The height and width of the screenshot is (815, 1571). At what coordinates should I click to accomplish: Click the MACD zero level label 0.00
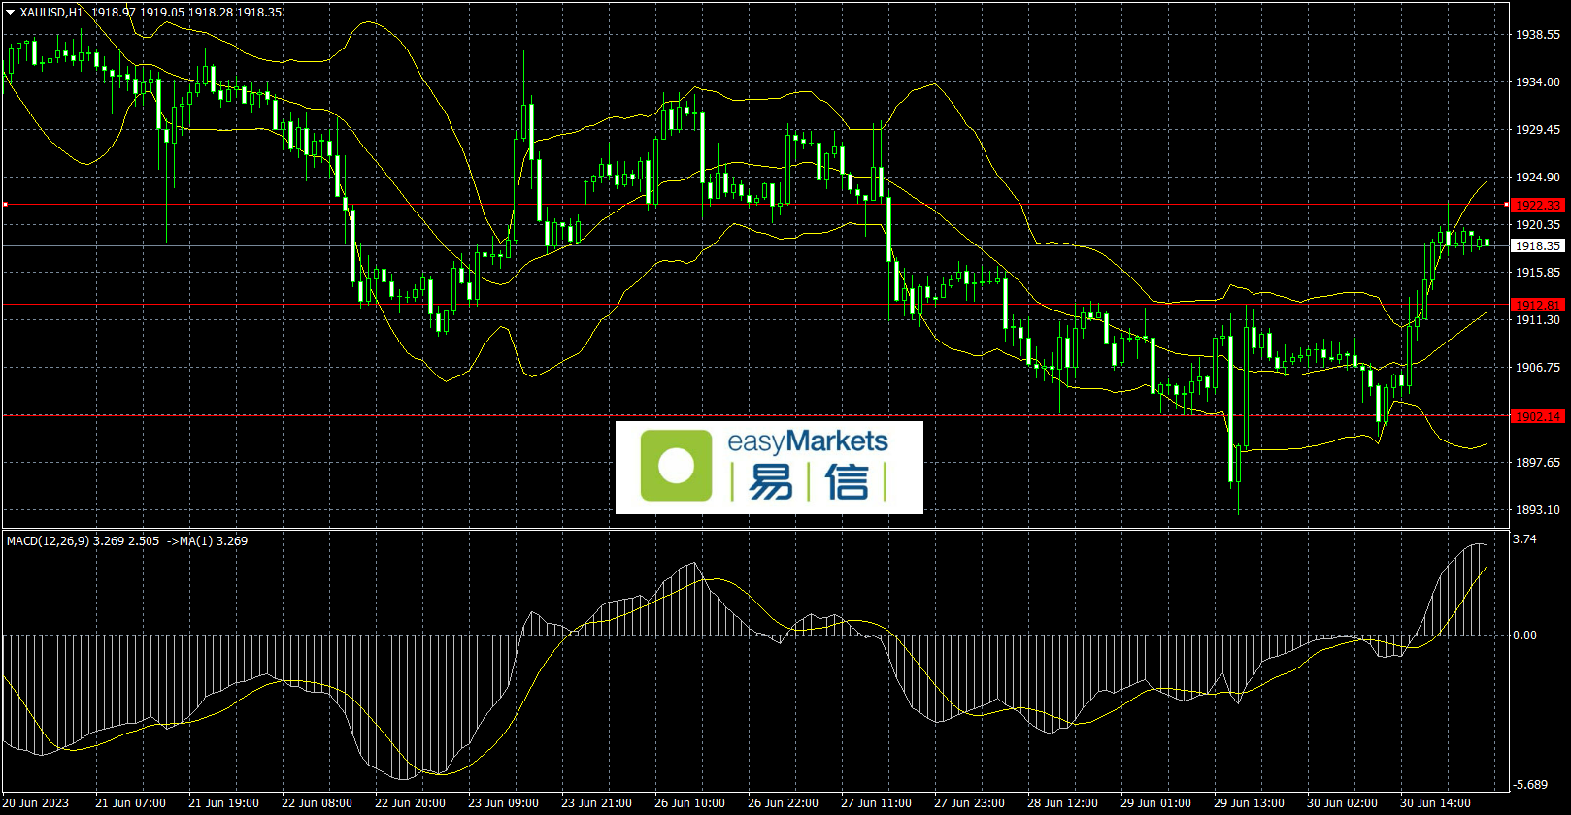click(1525, 636)
